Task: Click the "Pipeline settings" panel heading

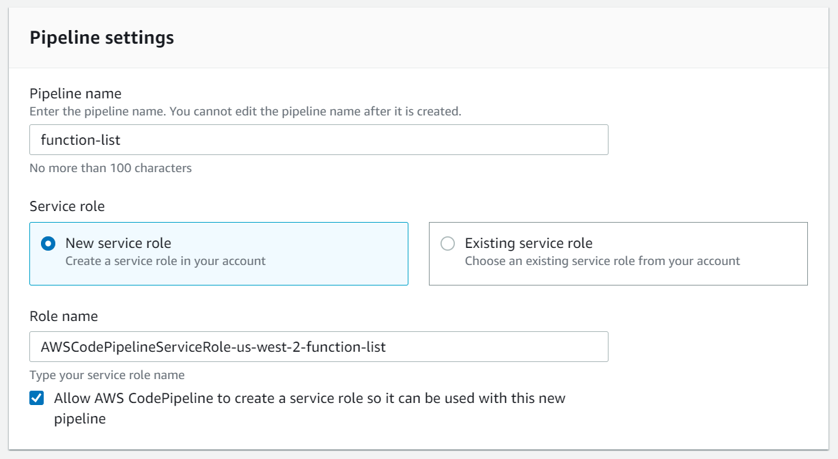Action: click(x=102, y=38)
